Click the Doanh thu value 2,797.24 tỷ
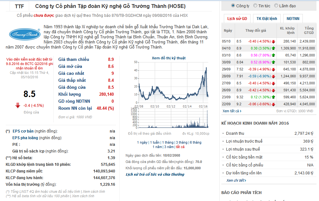Screen dimensions: 319x201 (x=304, y=133)
